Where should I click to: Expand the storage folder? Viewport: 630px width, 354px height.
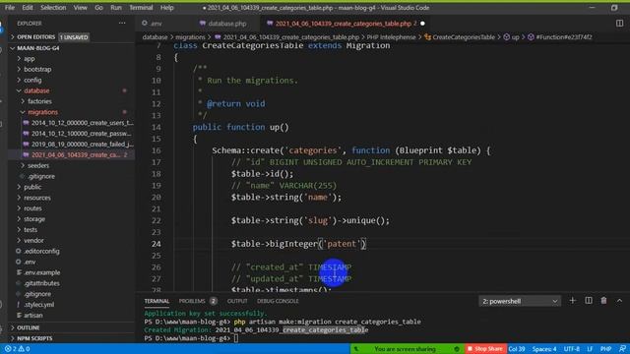(34, 219)
